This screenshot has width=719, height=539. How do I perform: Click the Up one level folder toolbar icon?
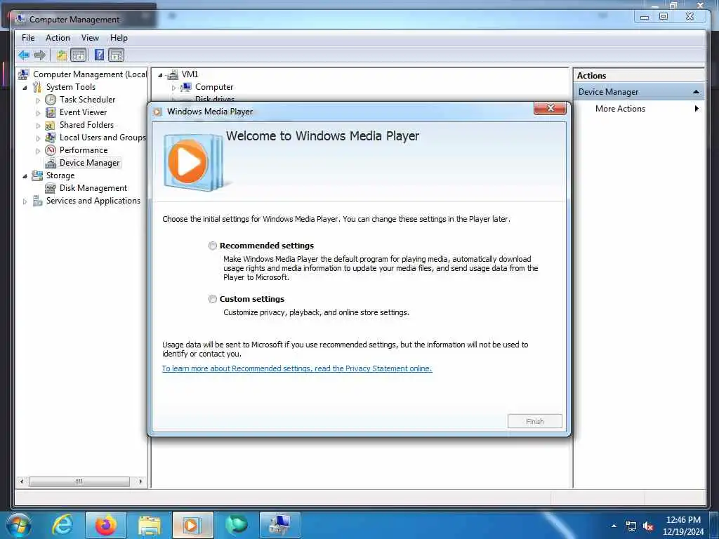click(62, 55)
